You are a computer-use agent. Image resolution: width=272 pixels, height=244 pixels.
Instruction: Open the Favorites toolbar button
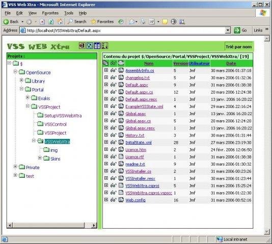pyautogui.click(x=102, y=21)
